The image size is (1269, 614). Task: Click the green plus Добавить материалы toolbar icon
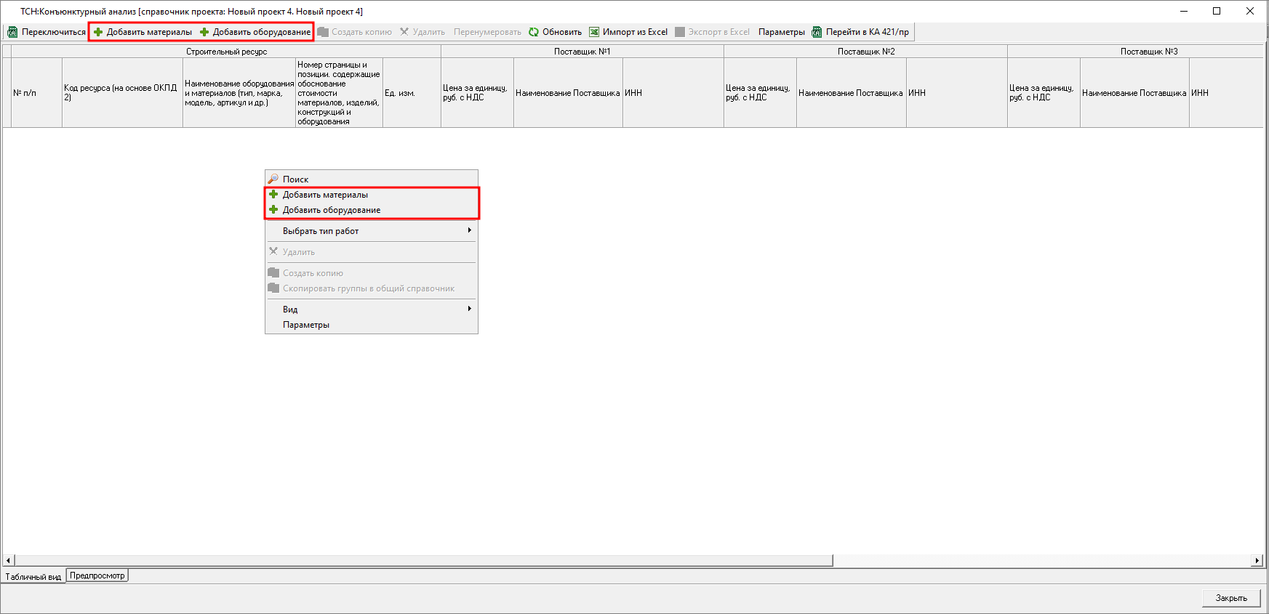point(98,32)
